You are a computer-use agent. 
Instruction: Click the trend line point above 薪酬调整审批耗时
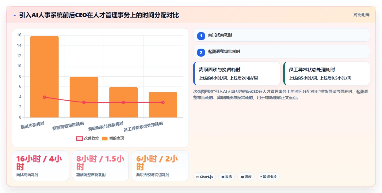84,102
